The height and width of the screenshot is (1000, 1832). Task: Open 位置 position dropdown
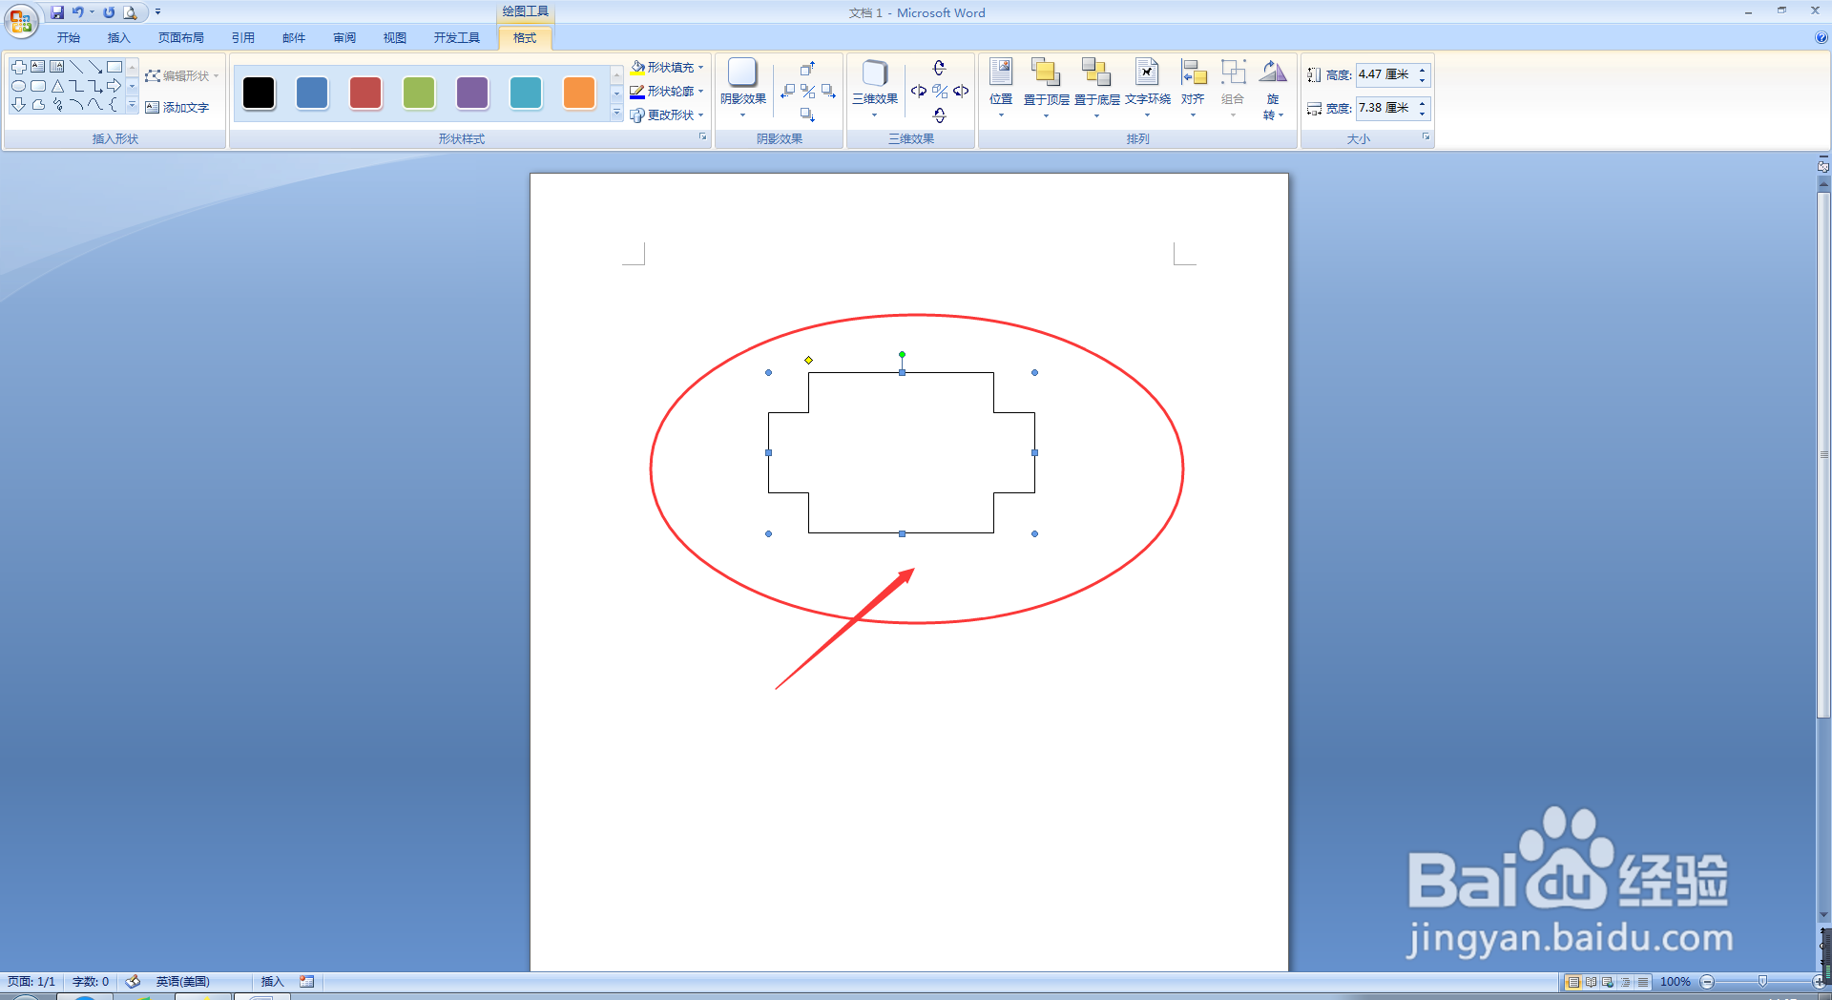[1001, 89]
